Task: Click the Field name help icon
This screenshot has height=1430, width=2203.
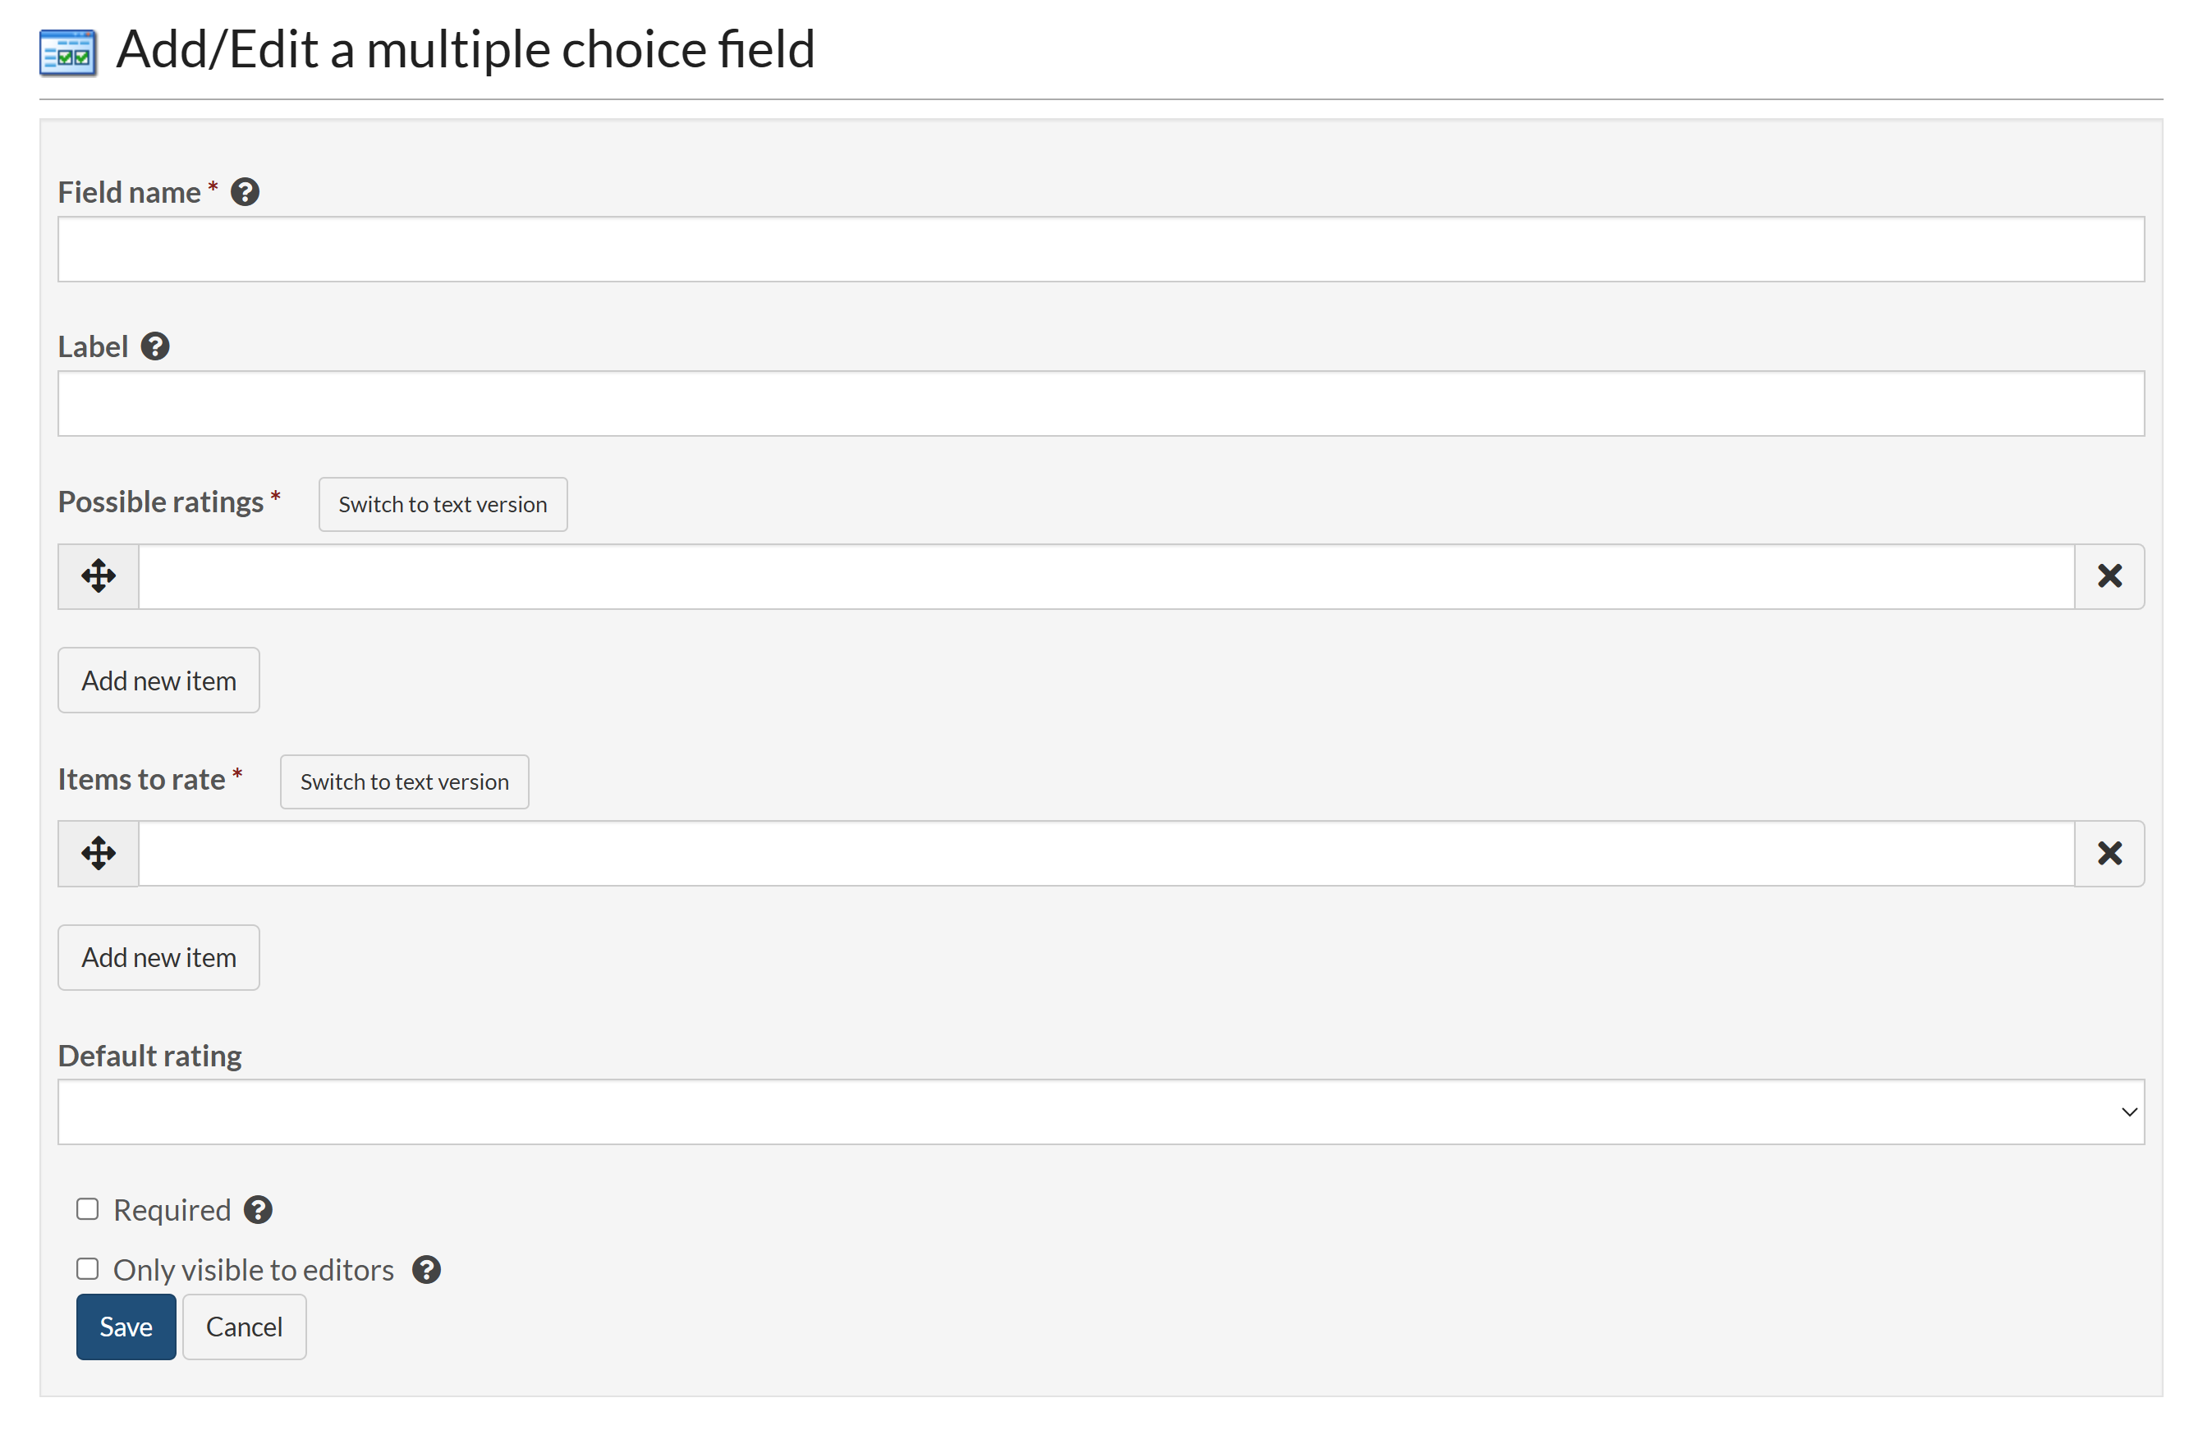Action: [245, 193]
